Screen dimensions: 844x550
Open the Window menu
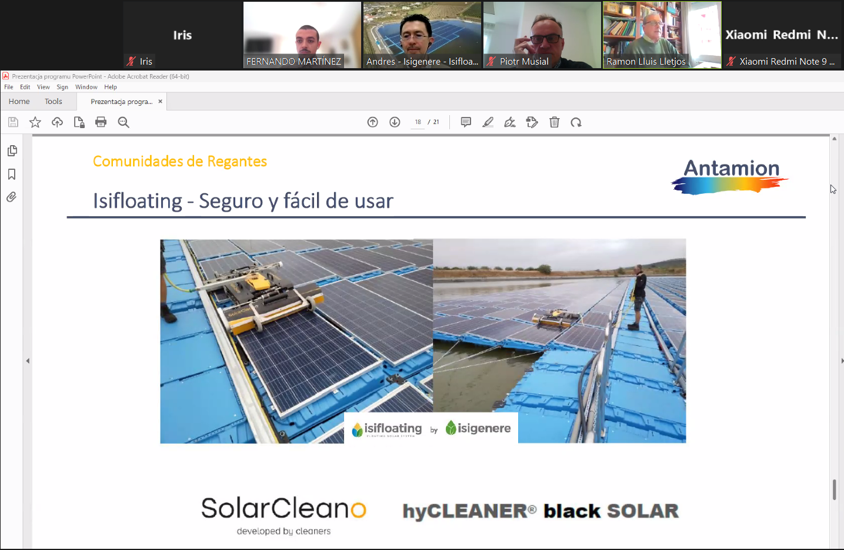point(86,87)
